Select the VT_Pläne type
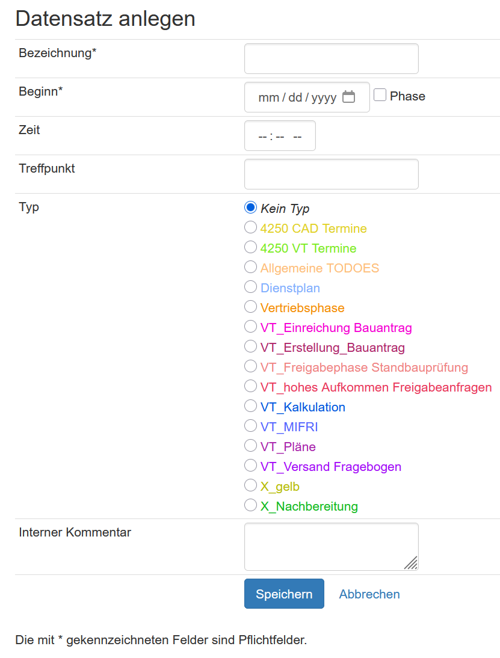 [250, 445]
